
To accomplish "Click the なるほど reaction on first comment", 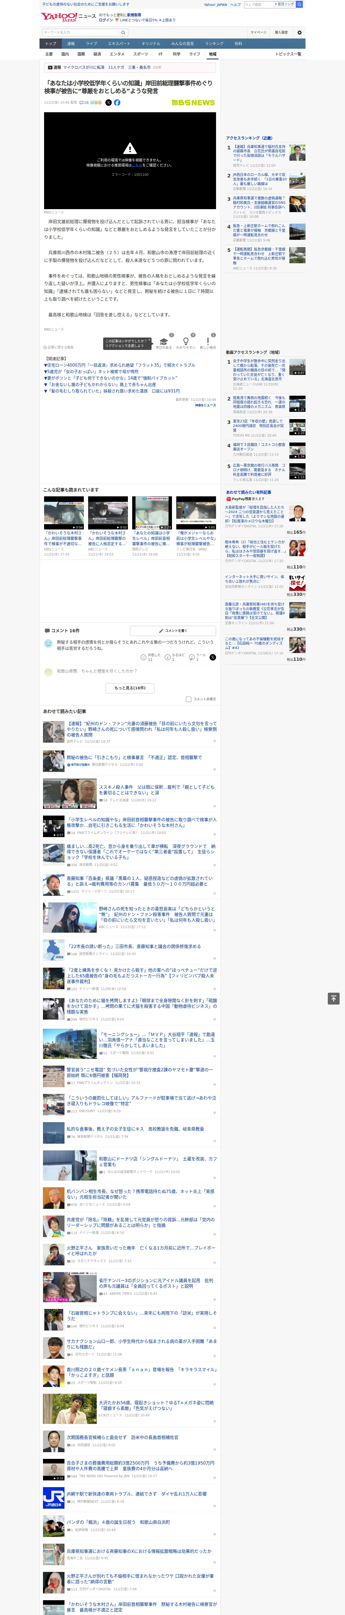I will coord(175,657).
